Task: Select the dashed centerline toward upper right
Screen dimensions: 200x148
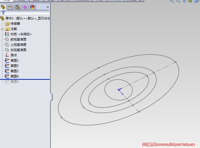Action: pos(147,76)
